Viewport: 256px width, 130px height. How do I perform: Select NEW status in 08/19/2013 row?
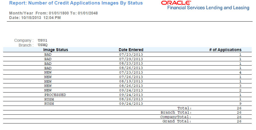[48, 81]
